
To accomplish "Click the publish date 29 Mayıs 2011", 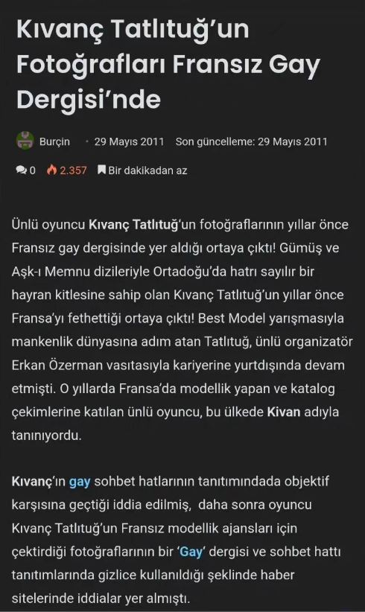I will tap(129, 141).
